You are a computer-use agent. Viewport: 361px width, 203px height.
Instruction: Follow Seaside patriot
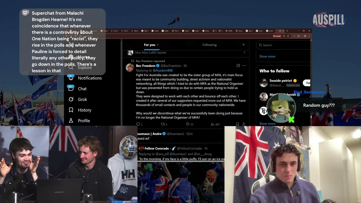pyautogui.click(x=306, y=83)
